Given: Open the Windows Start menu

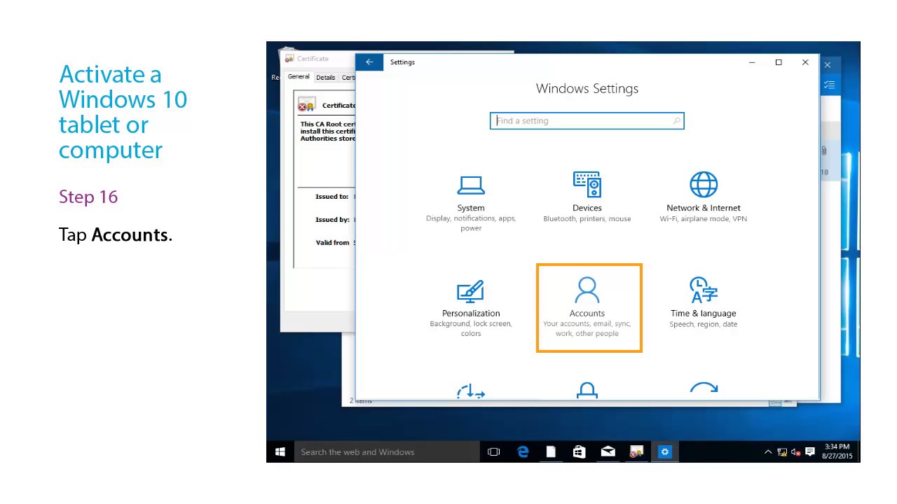Looking at the screenshot, I should (x=280, y=452).
